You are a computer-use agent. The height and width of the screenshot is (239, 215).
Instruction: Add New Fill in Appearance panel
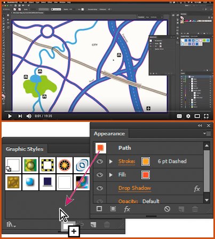pyautogui.click(x=113, y=209)
